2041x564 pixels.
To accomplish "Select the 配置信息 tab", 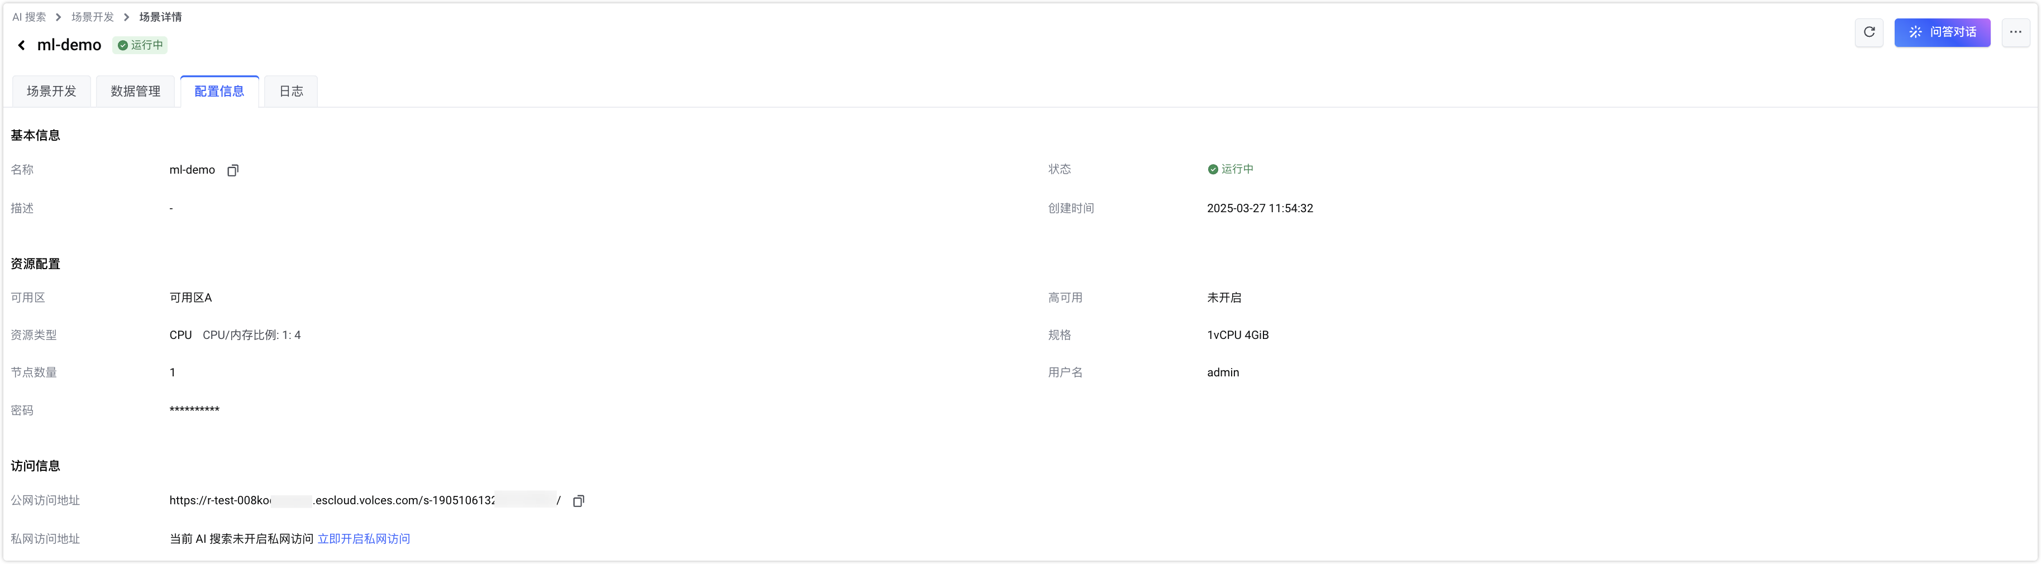I will pos(220,91).
